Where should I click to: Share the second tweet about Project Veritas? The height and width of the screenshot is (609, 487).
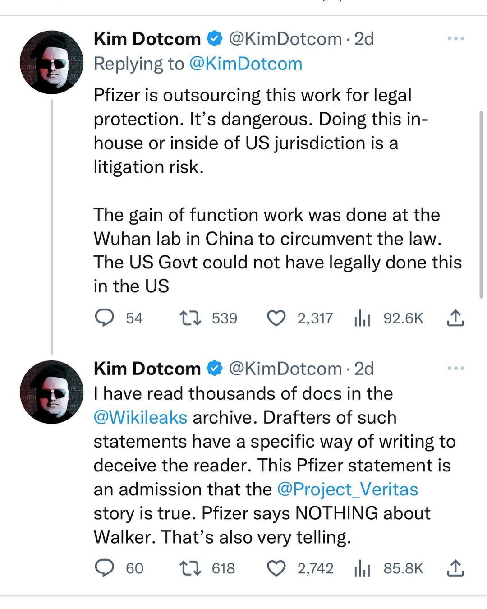(x=455, y=567)
